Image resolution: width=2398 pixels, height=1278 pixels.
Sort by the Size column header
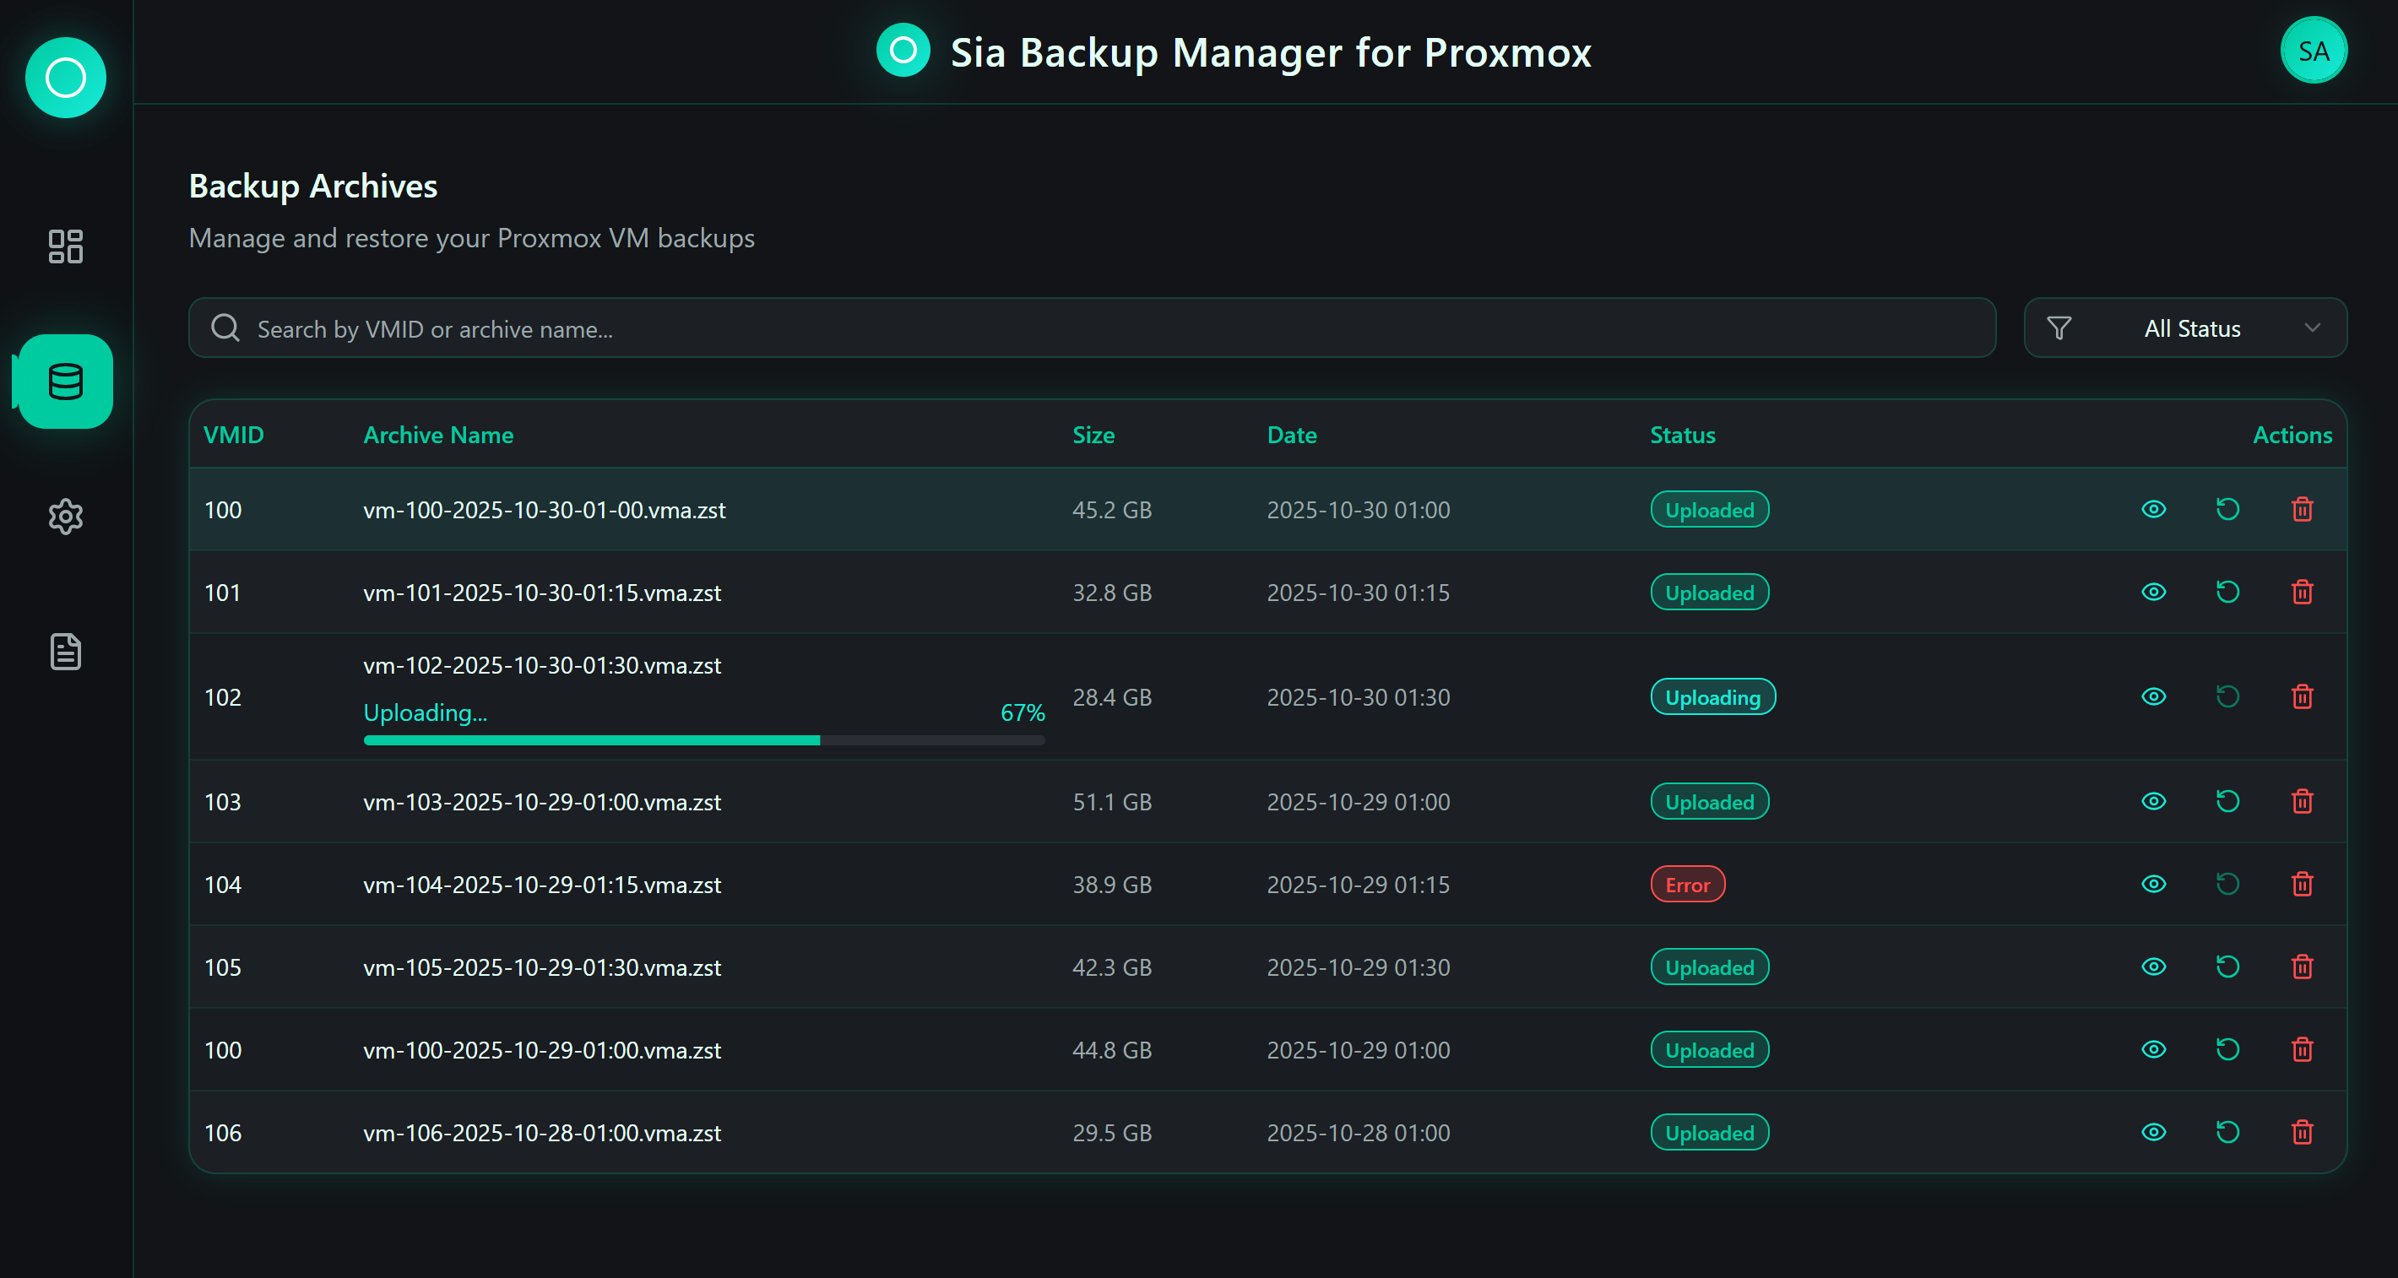pyautogui.click(x=1093, y=435)
